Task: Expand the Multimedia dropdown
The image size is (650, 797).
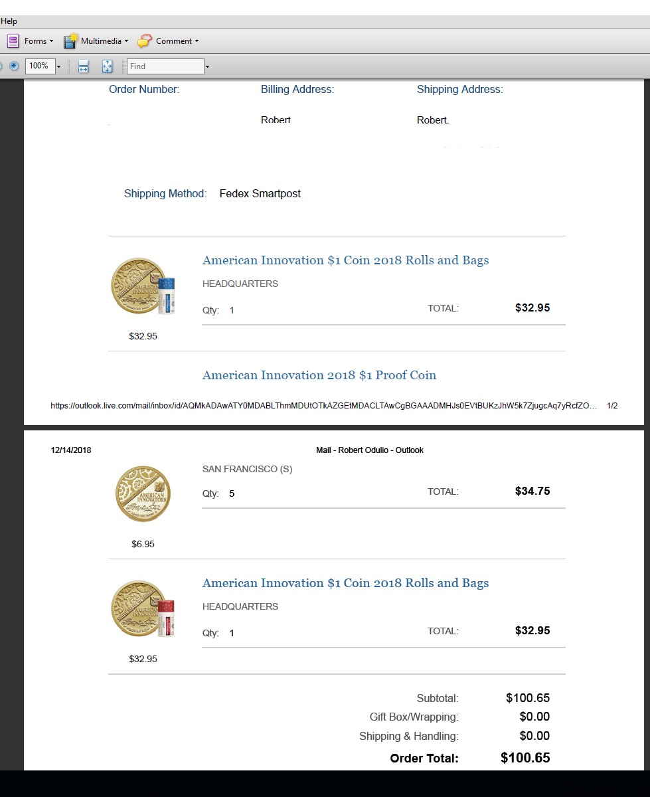Action: click(126, 41)
